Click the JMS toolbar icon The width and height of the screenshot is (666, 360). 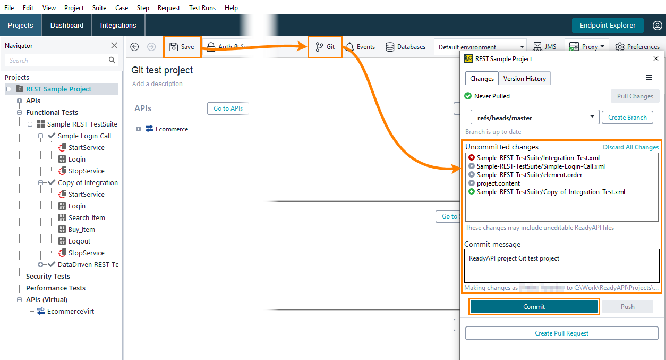544,46
